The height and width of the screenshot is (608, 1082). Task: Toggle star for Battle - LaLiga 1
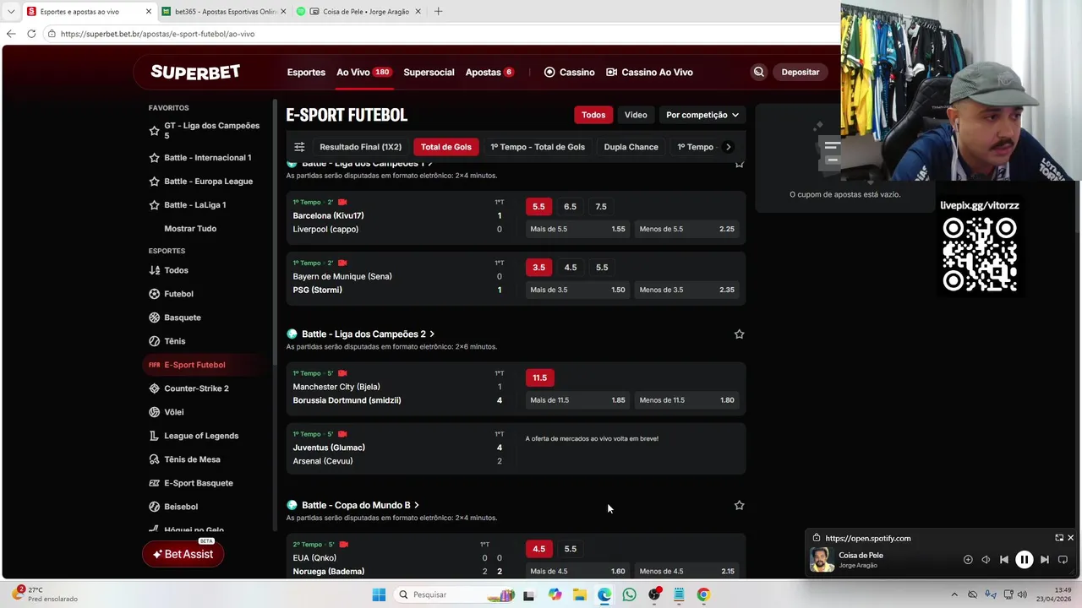click(154, 205)
